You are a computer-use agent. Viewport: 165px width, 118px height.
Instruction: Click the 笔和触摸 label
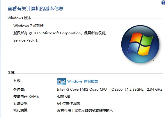(21, 110)
